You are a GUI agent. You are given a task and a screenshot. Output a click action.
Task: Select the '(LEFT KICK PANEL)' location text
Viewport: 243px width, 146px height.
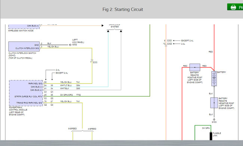pyautogui.click(x=78, y=41)
